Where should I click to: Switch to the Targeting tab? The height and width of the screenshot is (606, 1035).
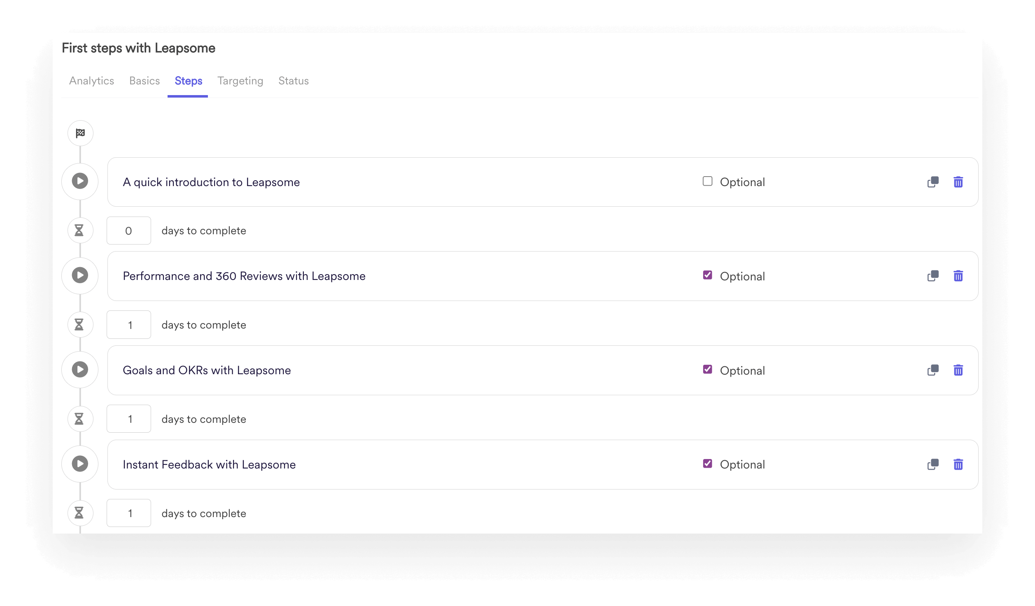pos(240,80)
